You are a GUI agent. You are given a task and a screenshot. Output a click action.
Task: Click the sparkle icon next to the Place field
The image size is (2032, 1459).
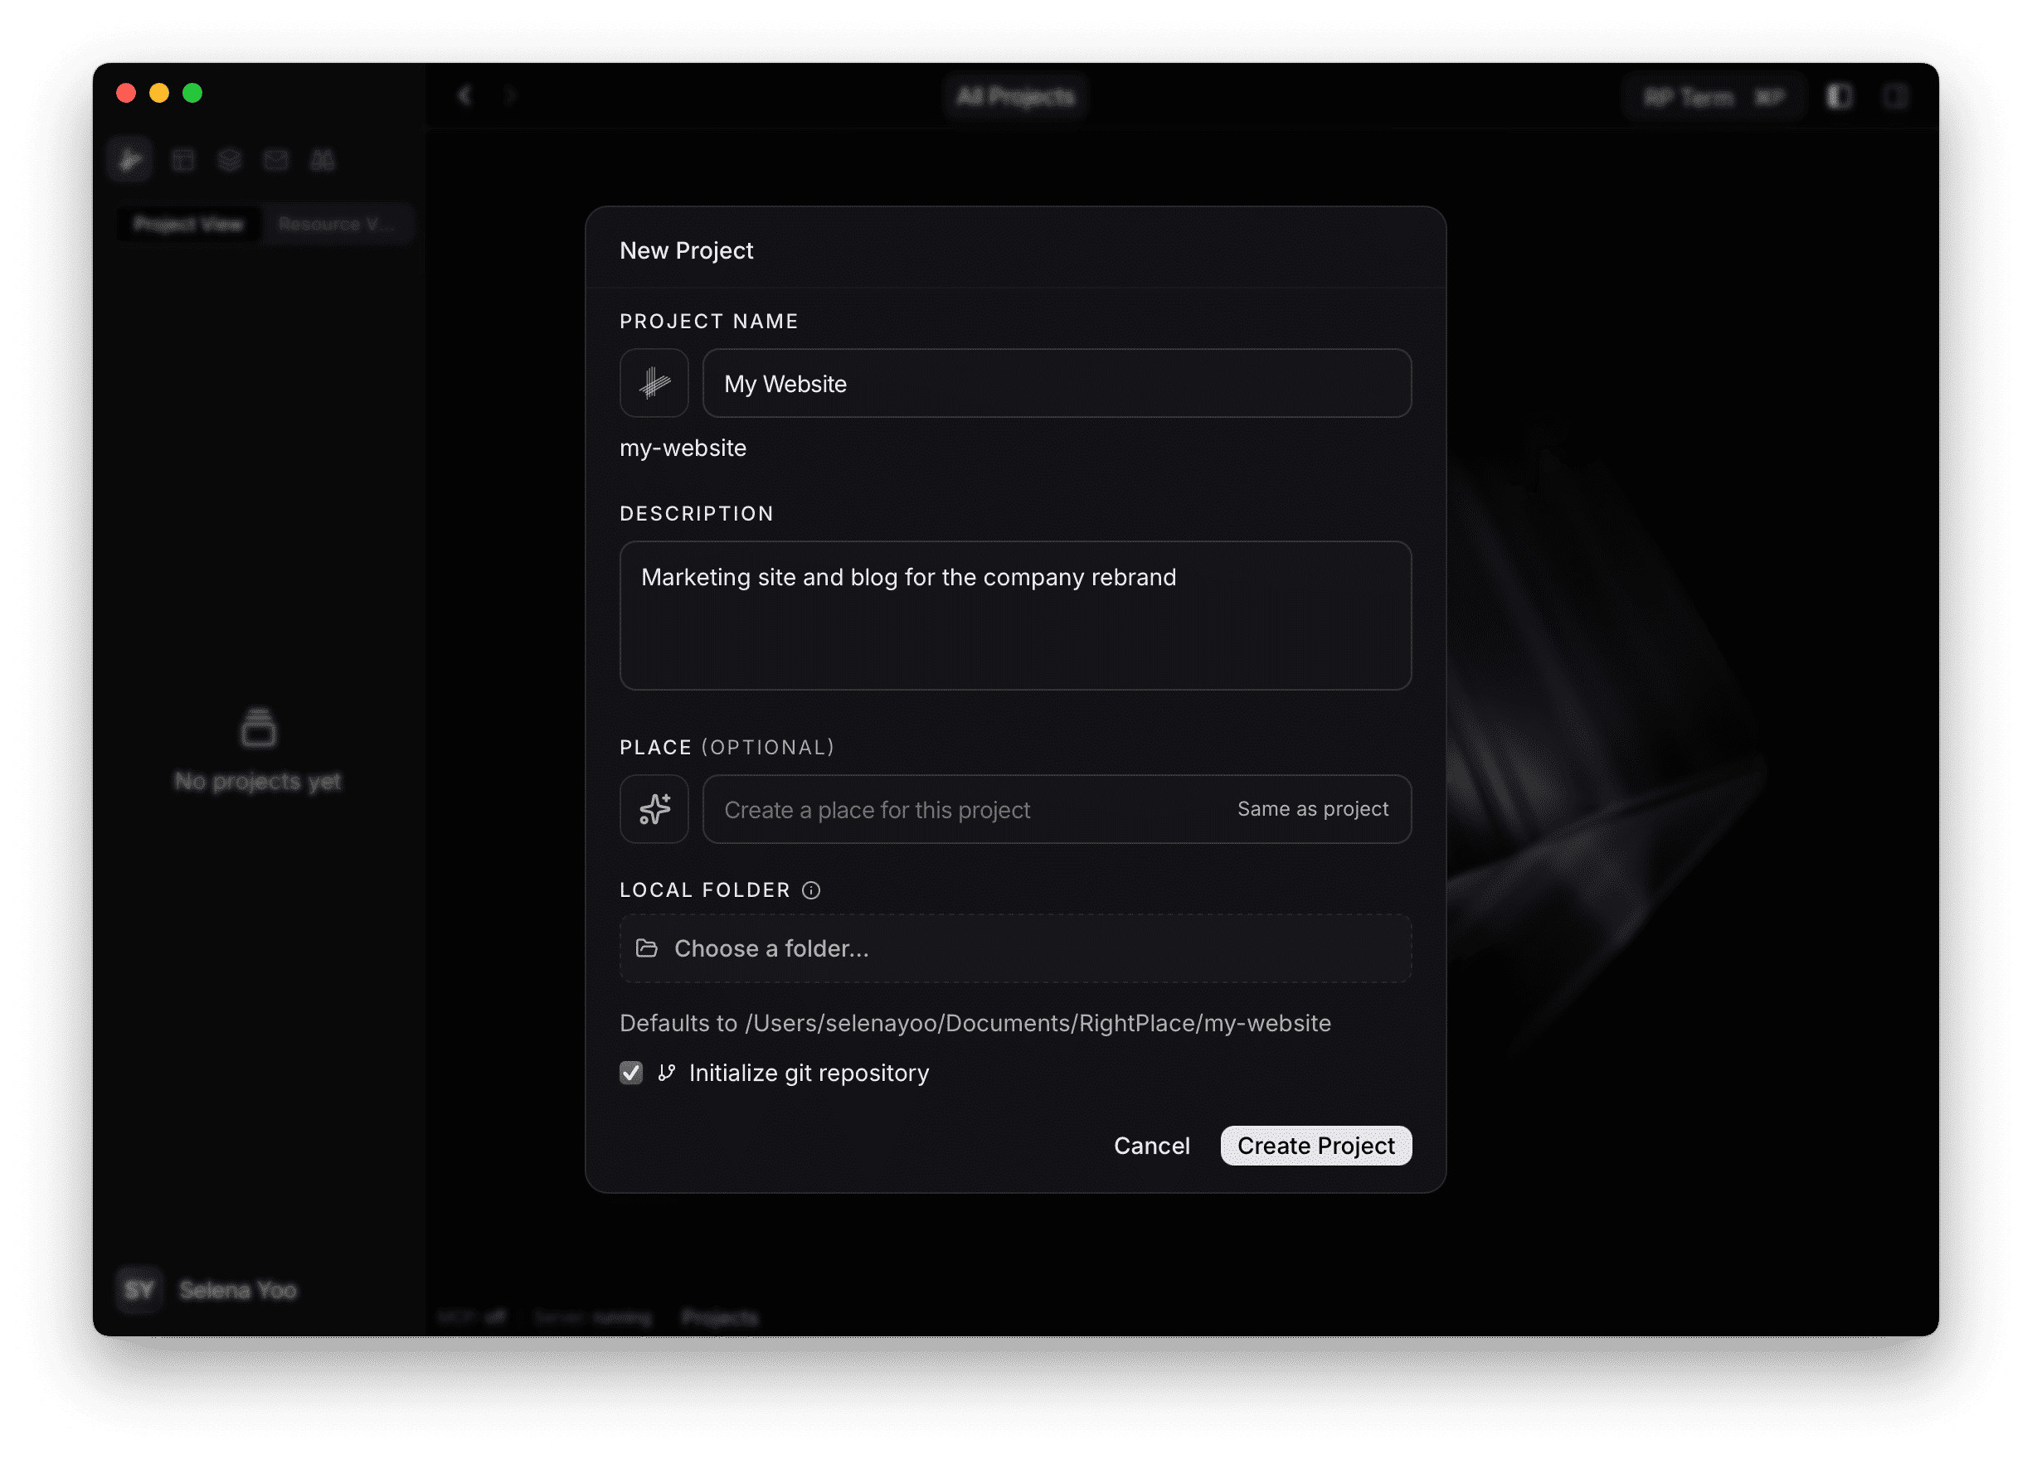(x=654, y=809)
